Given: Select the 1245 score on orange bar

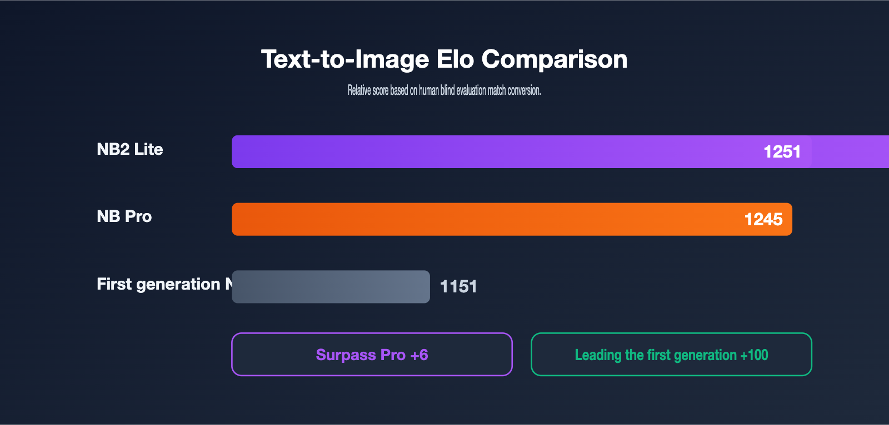Looking at the screenshot, I should (x=763, y=219).
